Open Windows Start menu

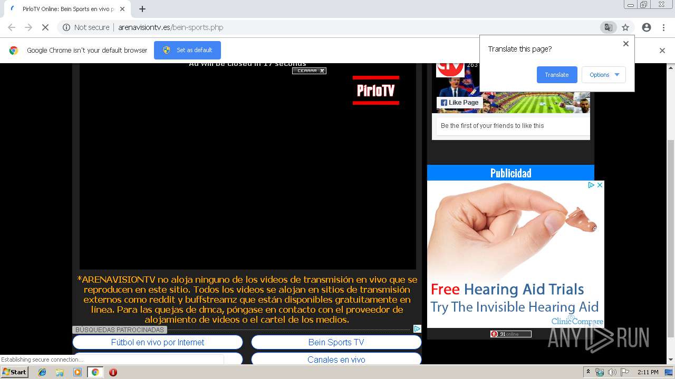[x=14, y=372]
